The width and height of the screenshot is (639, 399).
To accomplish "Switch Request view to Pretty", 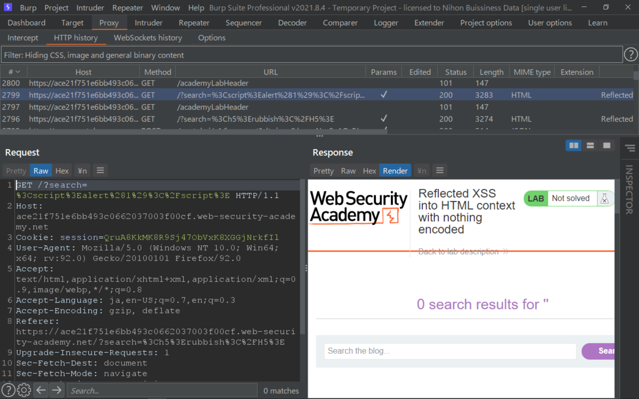I will (x=16, y=170).
